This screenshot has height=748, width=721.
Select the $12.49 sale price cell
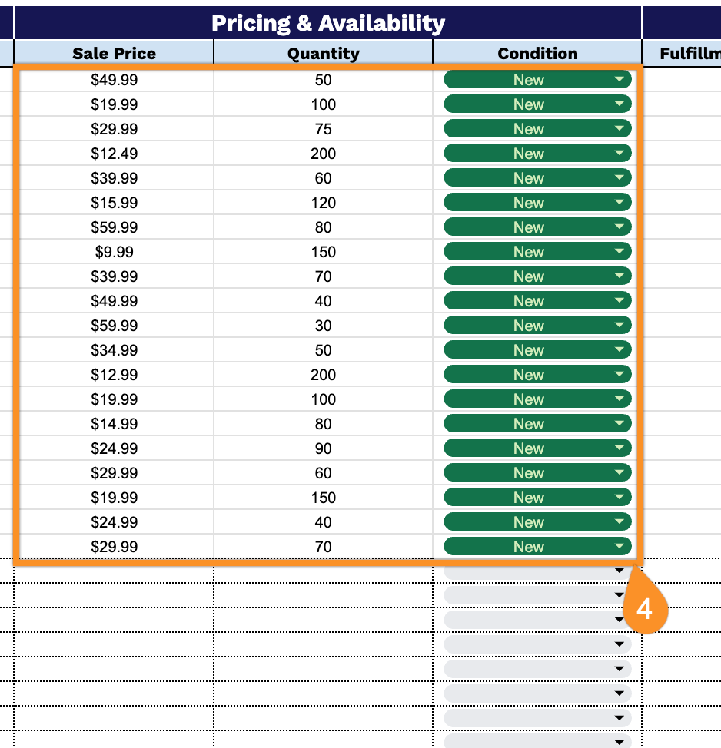[x=114, y=154]
